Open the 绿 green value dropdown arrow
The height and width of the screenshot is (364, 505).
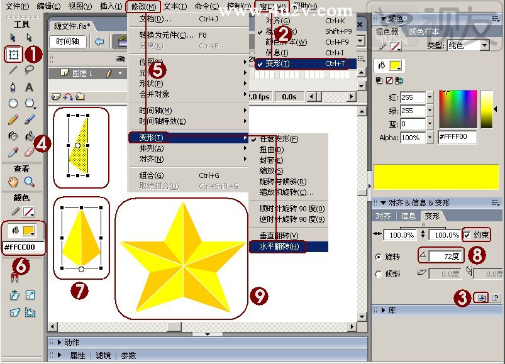(x=430, y=111)
